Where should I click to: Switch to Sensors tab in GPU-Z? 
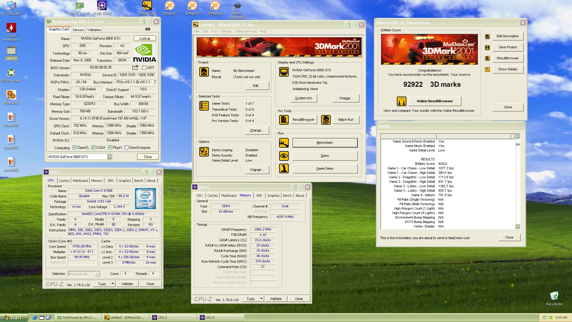tap(78, 30)
